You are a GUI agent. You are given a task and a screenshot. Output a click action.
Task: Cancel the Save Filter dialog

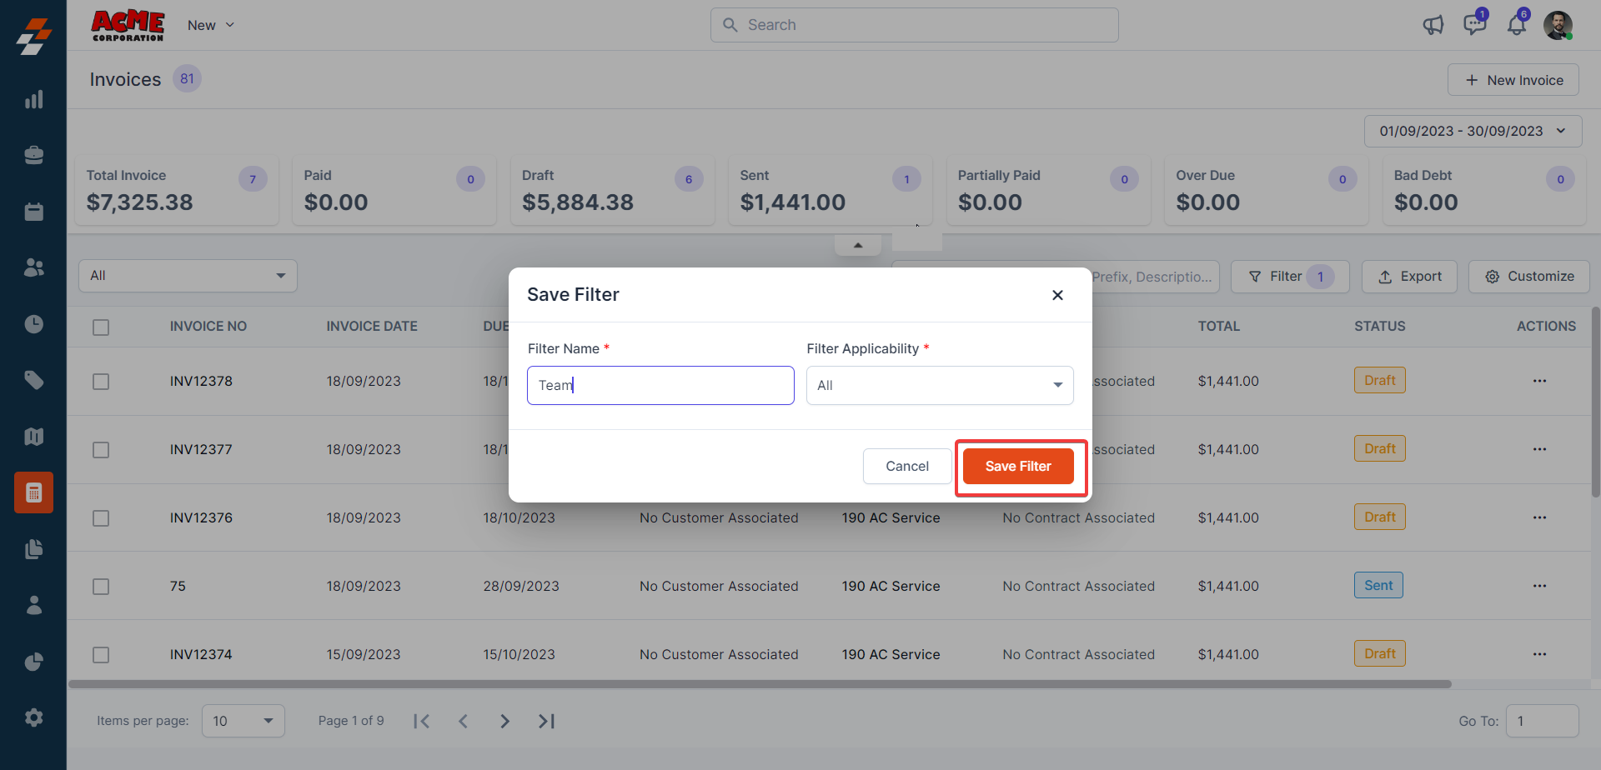906,466
